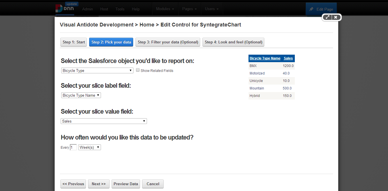388x191 pixels.
Task: Click the Unicycle row name
Action: 256,81
